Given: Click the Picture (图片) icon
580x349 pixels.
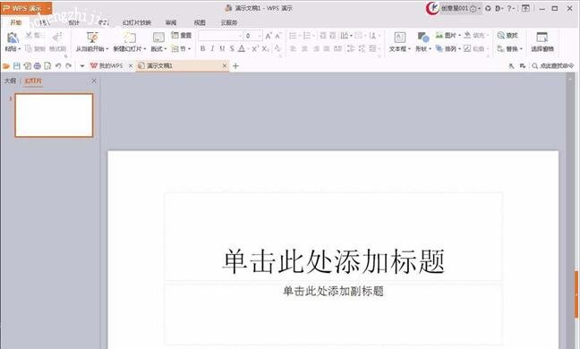Looking at the screenshot, I should coord(439,36).
